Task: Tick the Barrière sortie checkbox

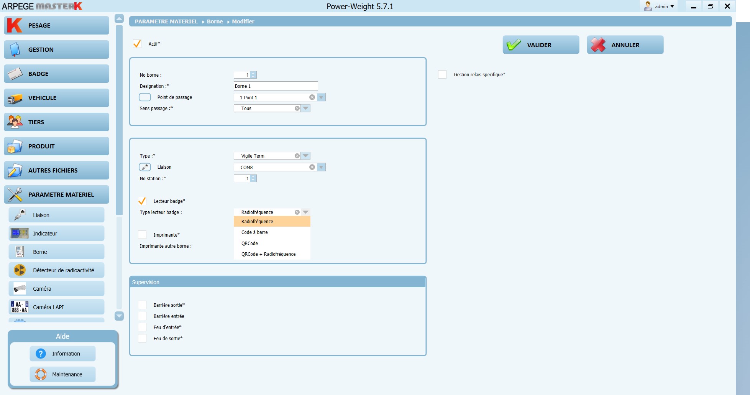Action: point(142,305)
